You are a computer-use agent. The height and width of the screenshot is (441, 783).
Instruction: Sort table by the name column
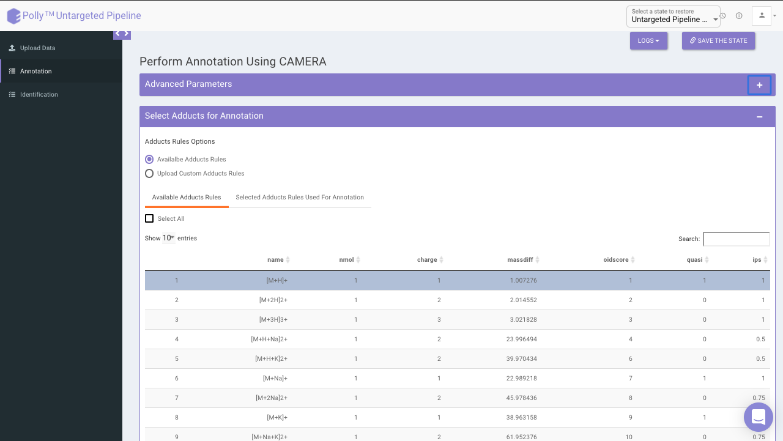pos(278,260)
